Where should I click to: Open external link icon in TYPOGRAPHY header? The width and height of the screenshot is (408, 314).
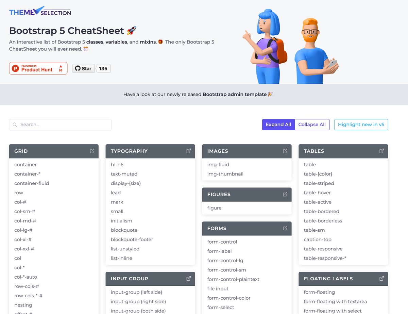point(189,151)
